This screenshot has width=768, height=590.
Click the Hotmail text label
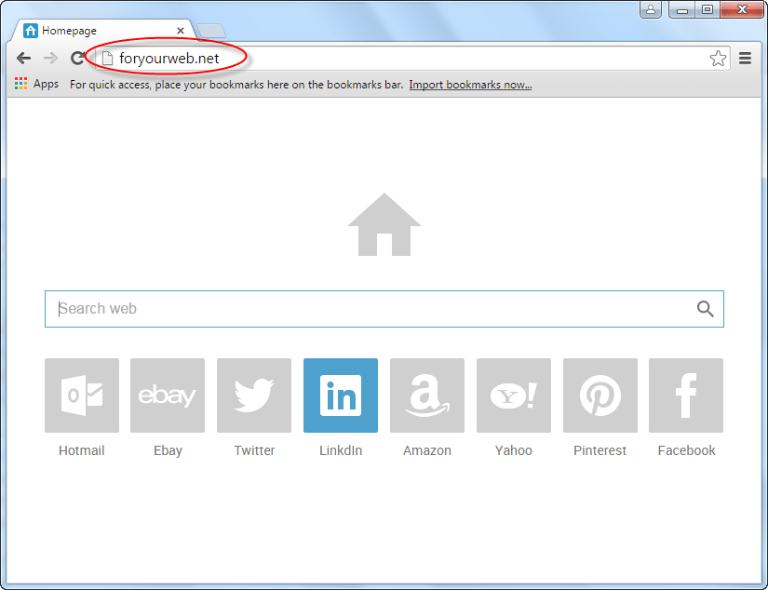tap(82, 450)
